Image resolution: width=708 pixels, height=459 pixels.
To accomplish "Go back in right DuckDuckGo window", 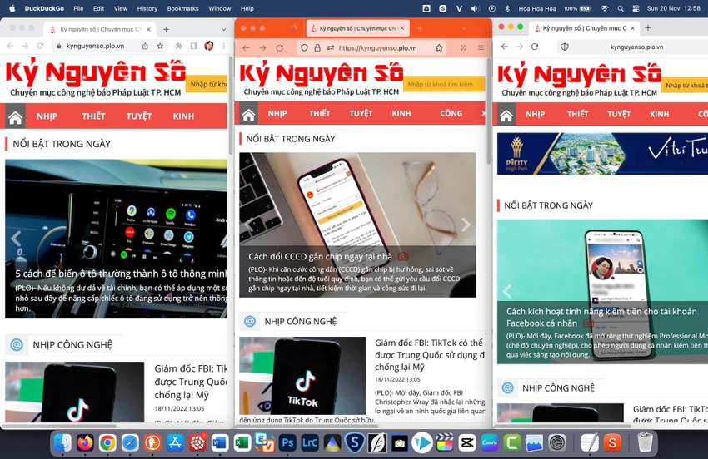I will point(505,47).
